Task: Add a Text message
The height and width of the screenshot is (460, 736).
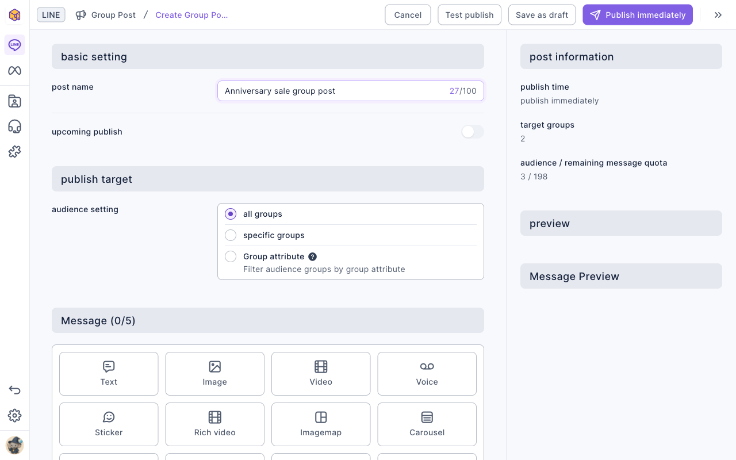Action: tap(109, 374)
